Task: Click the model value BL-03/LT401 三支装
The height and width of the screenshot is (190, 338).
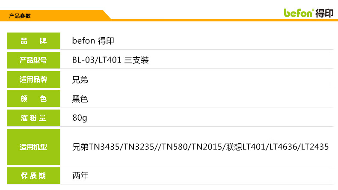Action: tap(110, 60)
